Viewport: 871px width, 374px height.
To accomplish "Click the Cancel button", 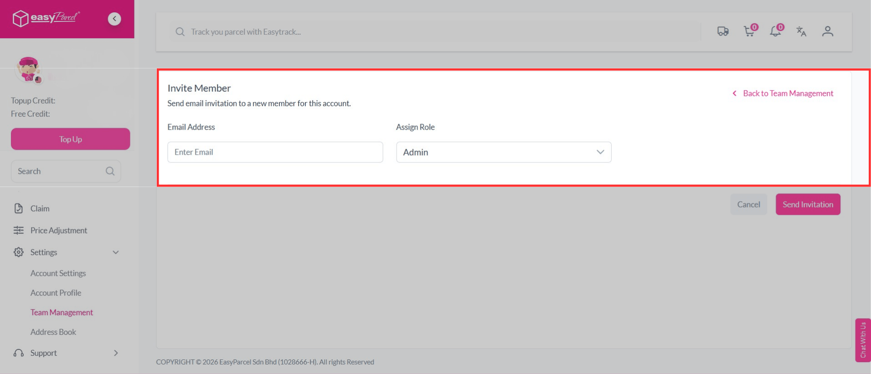I will click(749, 204).
